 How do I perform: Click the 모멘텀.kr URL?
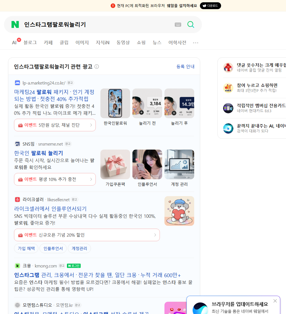pyautogui.click(x=64, y=305)
